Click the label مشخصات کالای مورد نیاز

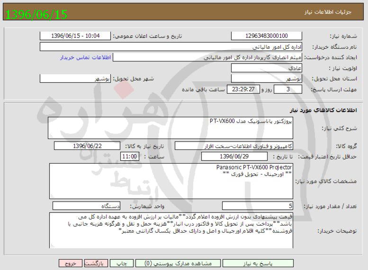tap(326, 182)
